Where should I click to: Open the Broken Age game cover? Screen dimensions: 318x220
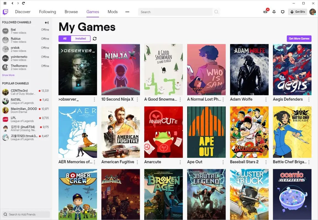point(163,194)
